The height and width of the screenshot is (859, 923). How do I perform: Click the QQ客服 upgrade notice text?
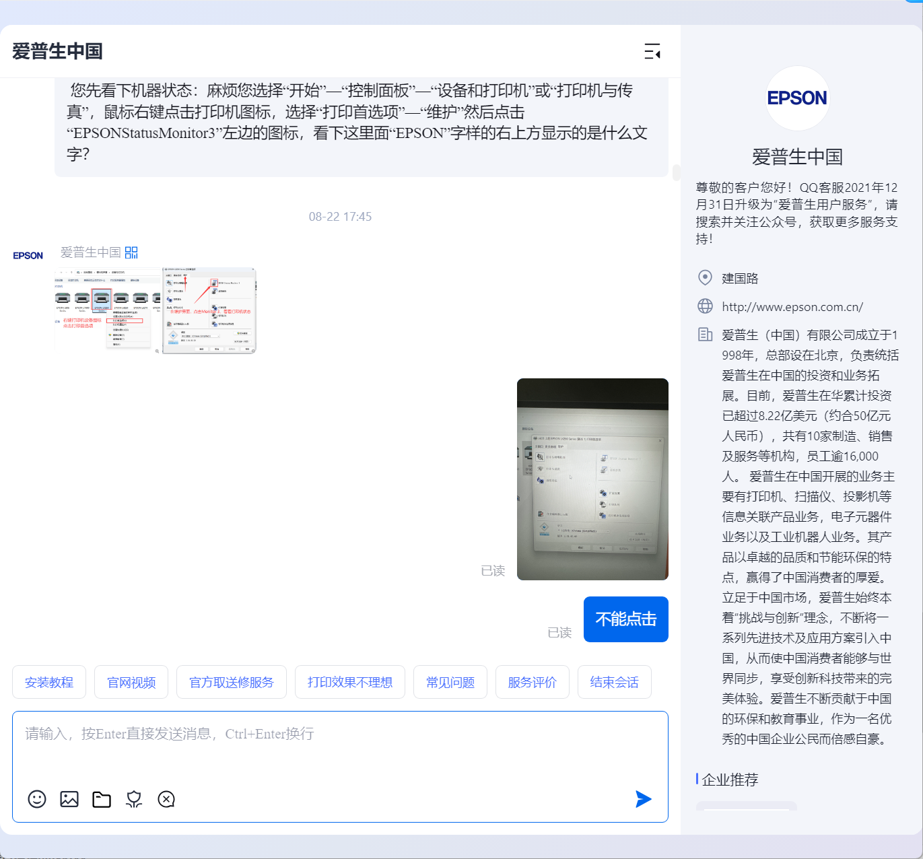[797, 213]
